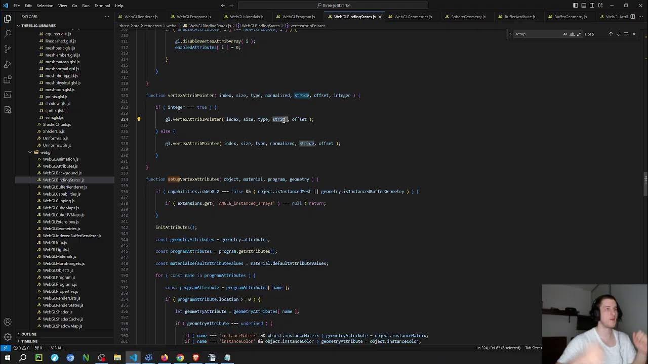
Task: Go forward with the navigation arrow
Action: 232,6
